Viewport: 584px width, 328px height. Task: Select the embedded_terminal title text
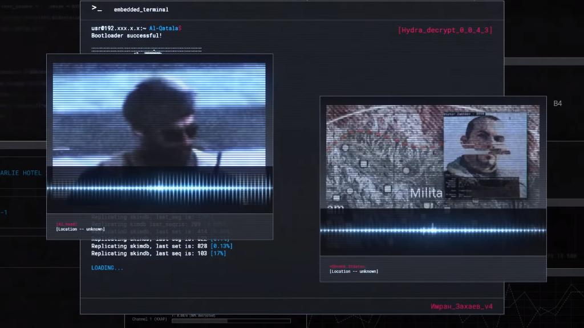tap(141, 10)
